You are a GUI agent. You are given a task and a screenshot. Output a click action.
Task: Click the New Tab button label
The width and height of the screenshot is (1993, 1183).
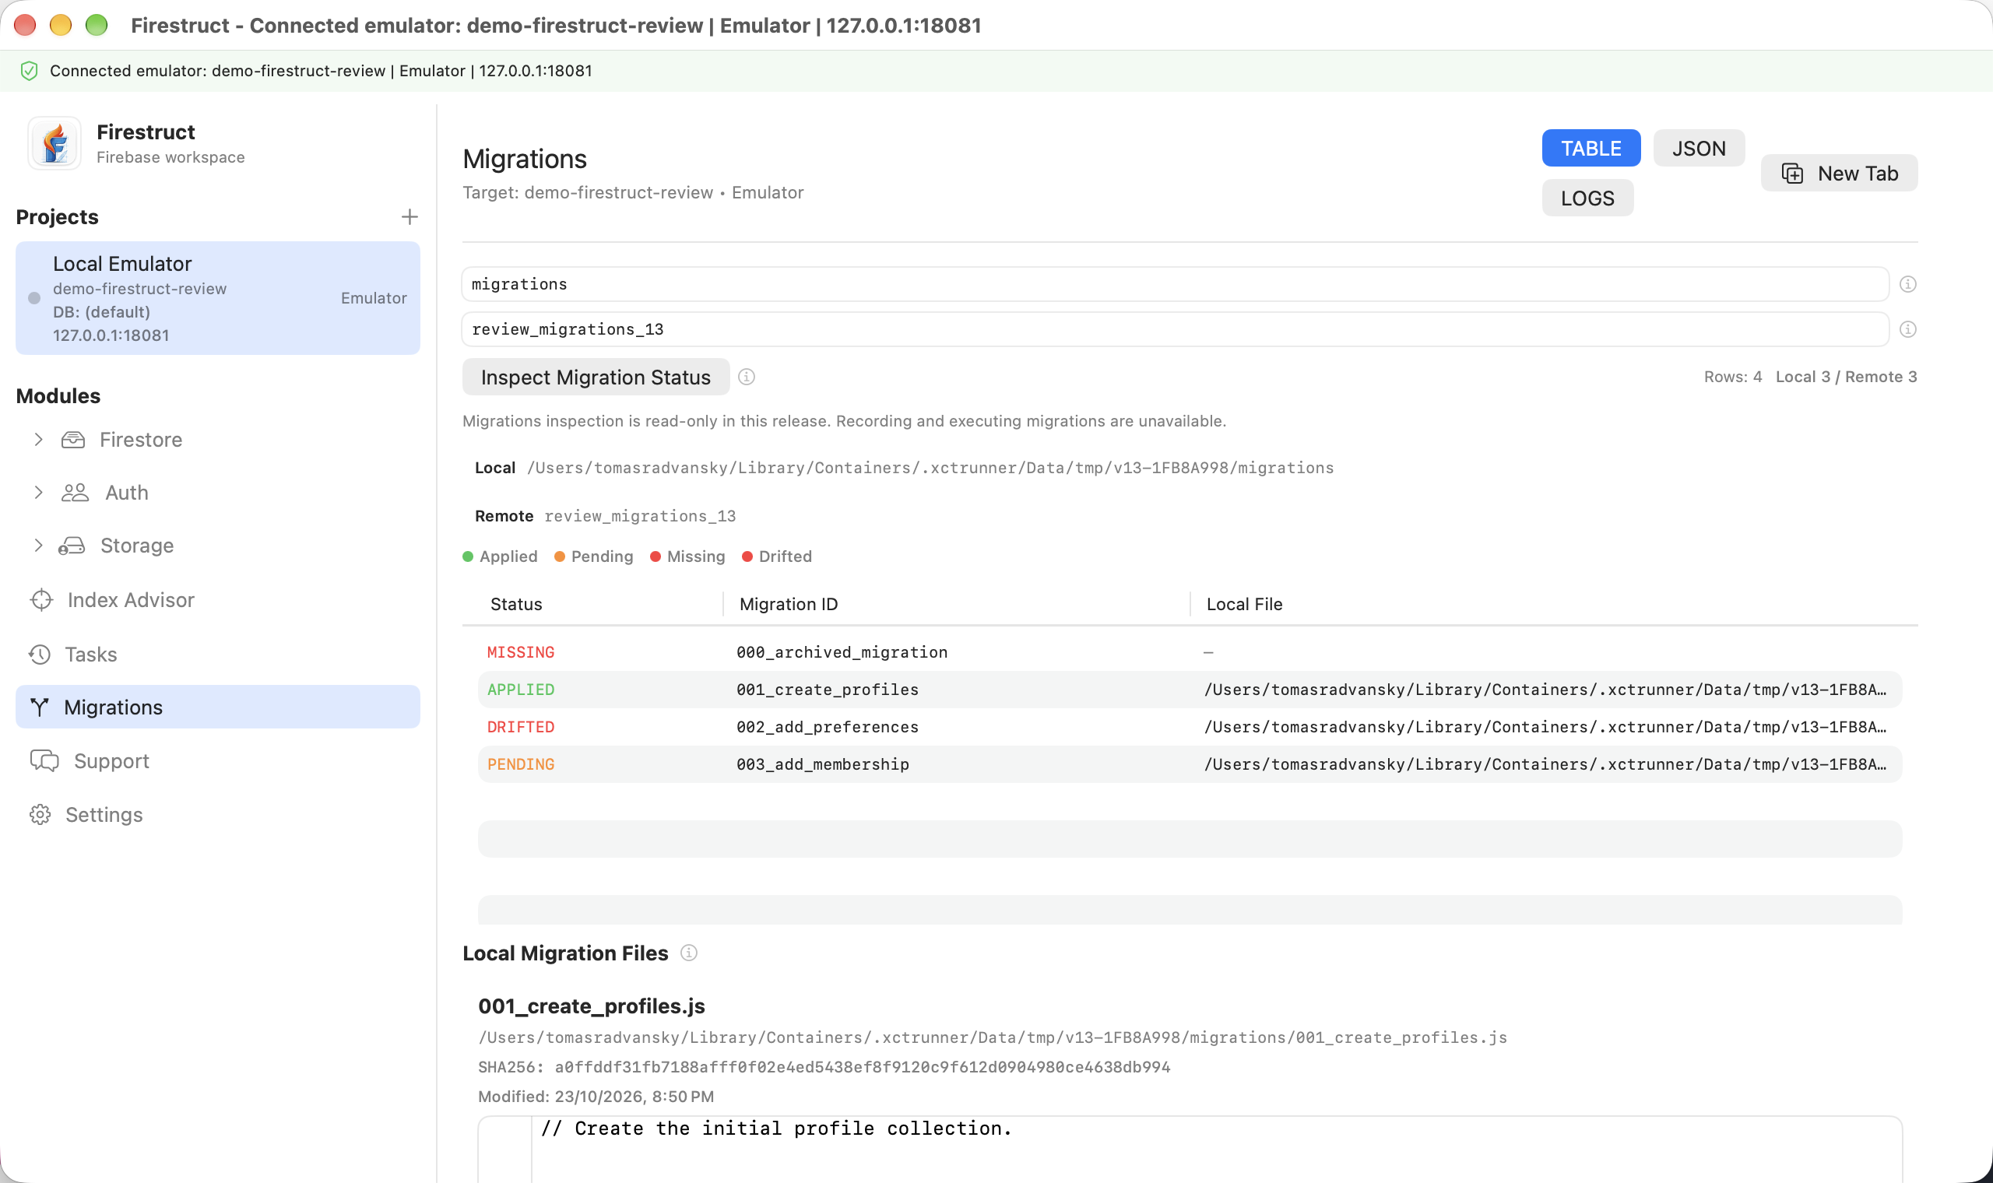tap(1858, 173)
